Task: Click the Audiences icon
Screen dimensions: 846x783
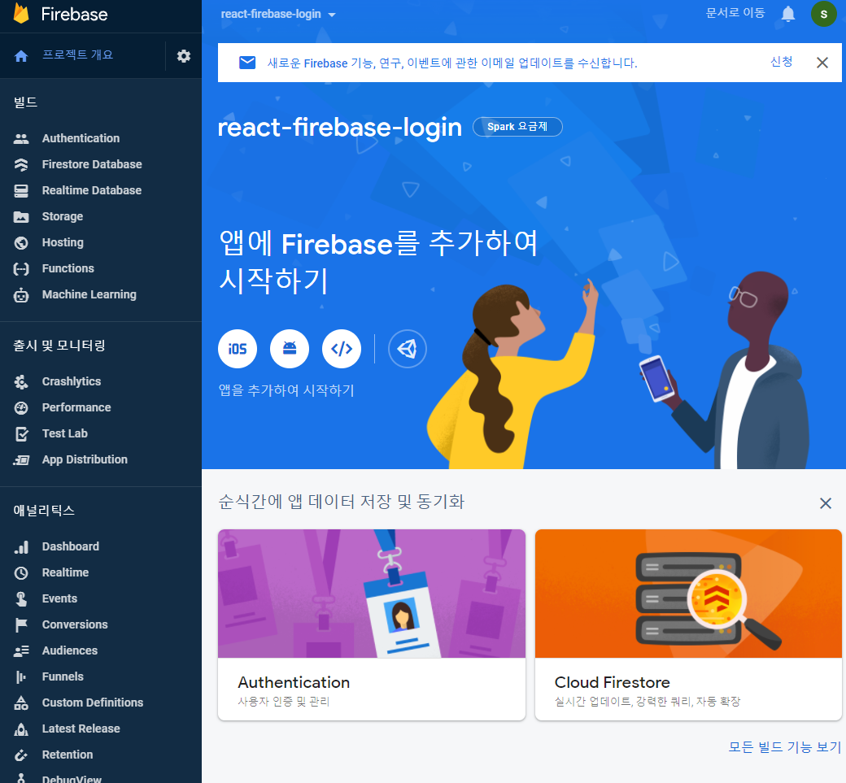Action: click(21, 651)
